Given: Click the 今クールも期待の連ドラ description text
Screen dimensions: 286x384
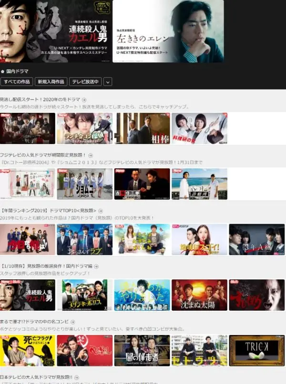Looking at the screenshot, I should click(x=95, y=107).
